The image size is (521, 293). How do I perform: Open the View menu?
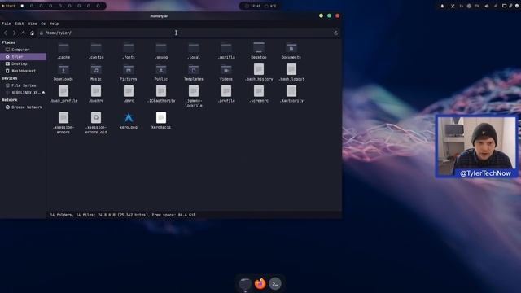tap(33, 24)
